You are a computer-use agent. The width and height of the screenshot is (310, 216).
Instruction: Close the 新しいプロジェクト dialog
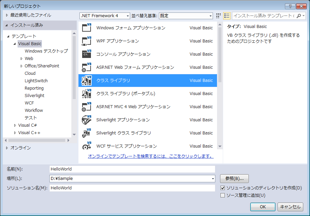click(x=301, y=6)
